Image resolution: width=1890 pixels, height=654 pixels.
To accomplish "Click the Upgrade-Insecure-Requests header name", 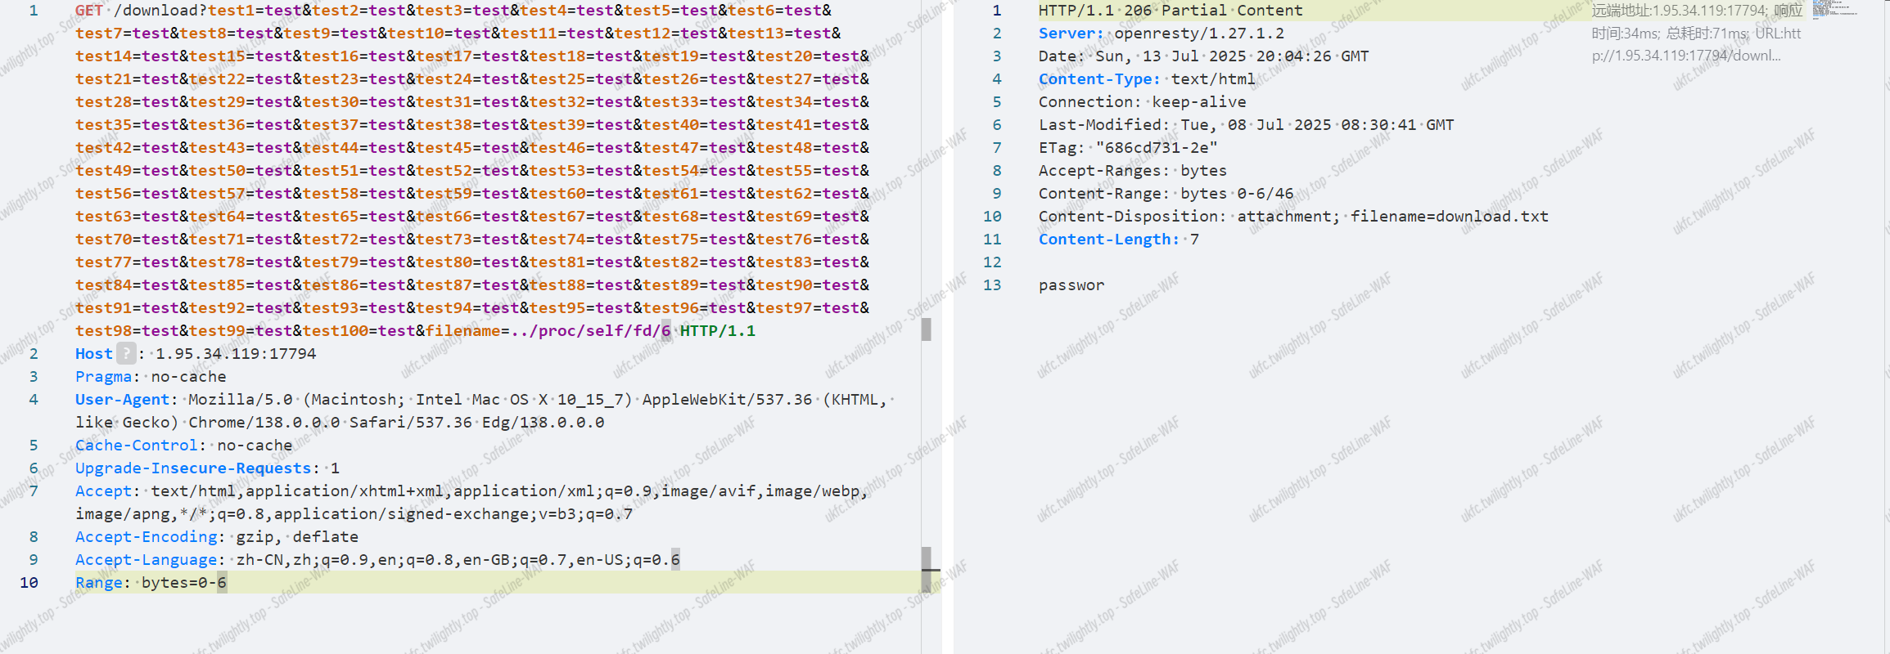I will tap(193, 468).
